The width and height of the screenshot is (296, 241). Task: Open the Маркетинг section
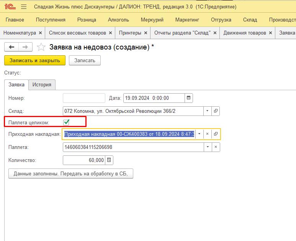[x=187, y=20]
